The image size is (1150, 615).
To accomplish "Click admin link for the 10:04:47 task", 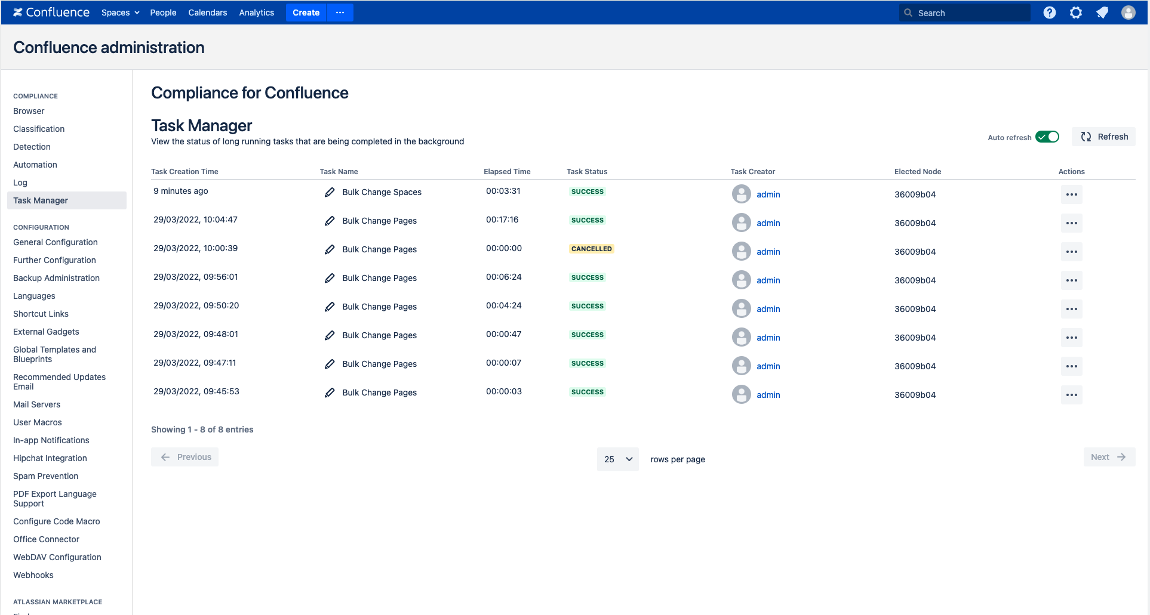I will pos(768,223).
